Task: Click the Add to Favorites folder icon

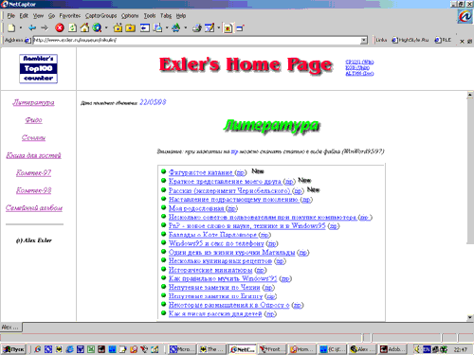Action: pyautogui.click(x=118, y=28)
